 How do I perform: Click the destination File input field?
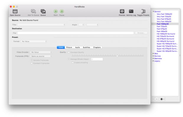pyautogui.click(x=76, y=33)
